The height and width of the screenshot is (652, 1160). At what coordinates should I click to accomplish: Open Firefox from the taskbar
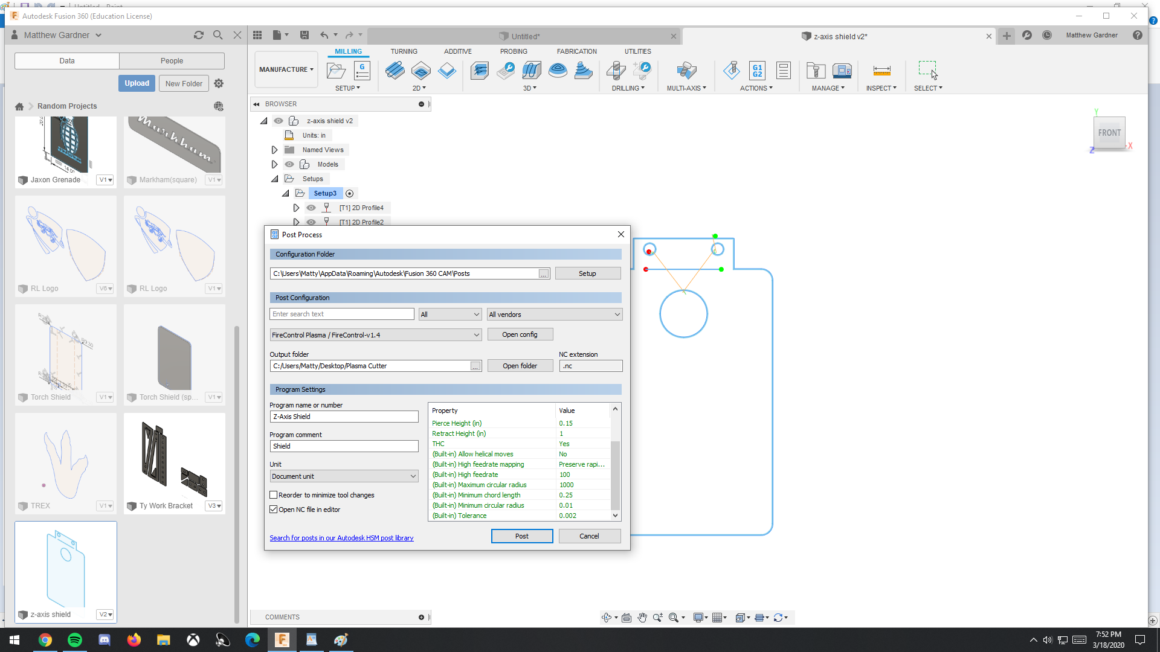134,640
